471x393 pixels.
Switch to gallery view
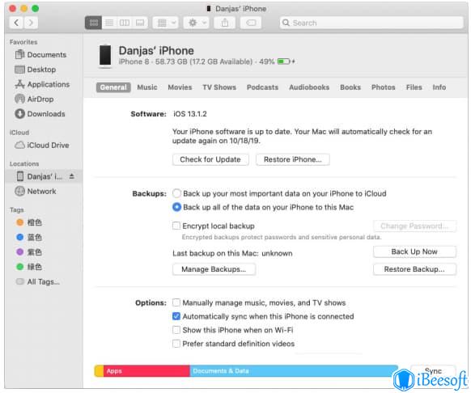point(140,23)
